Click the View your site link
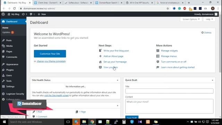The height and width of the screenshot is (125, 222). (x=110, y=67)
